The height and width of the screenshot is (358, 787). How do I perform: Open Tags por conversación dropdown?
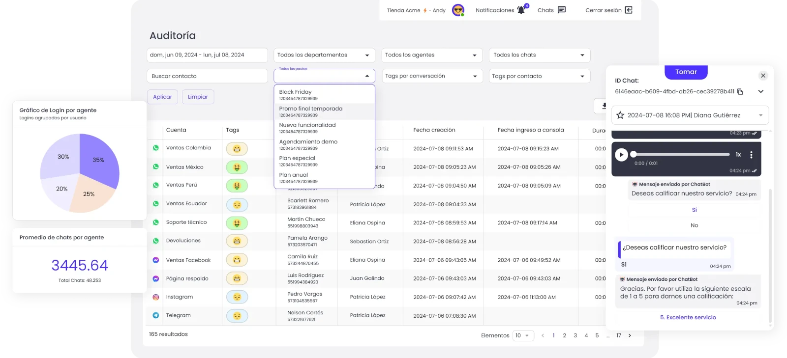tap(432, 76)
